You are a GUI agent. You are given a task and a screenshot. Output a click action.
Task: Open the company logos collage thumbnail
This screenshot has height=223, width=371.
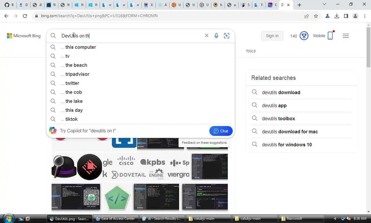pos(146,167)
